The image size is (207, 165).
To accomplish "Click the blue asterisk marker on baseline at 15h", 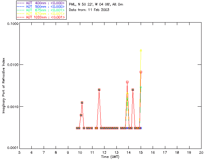I will tap(141, 128).
